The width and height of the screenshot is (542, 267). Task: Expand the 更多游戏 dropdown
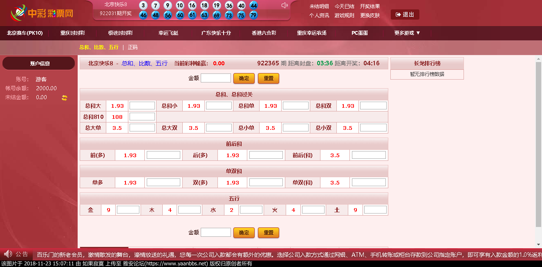tap(407, 33)
